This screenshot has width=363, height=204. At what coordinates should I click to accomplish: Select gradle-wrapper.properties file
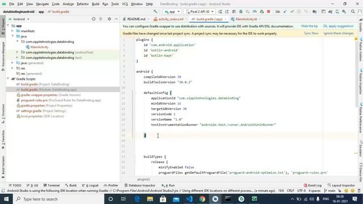(48, 95)
